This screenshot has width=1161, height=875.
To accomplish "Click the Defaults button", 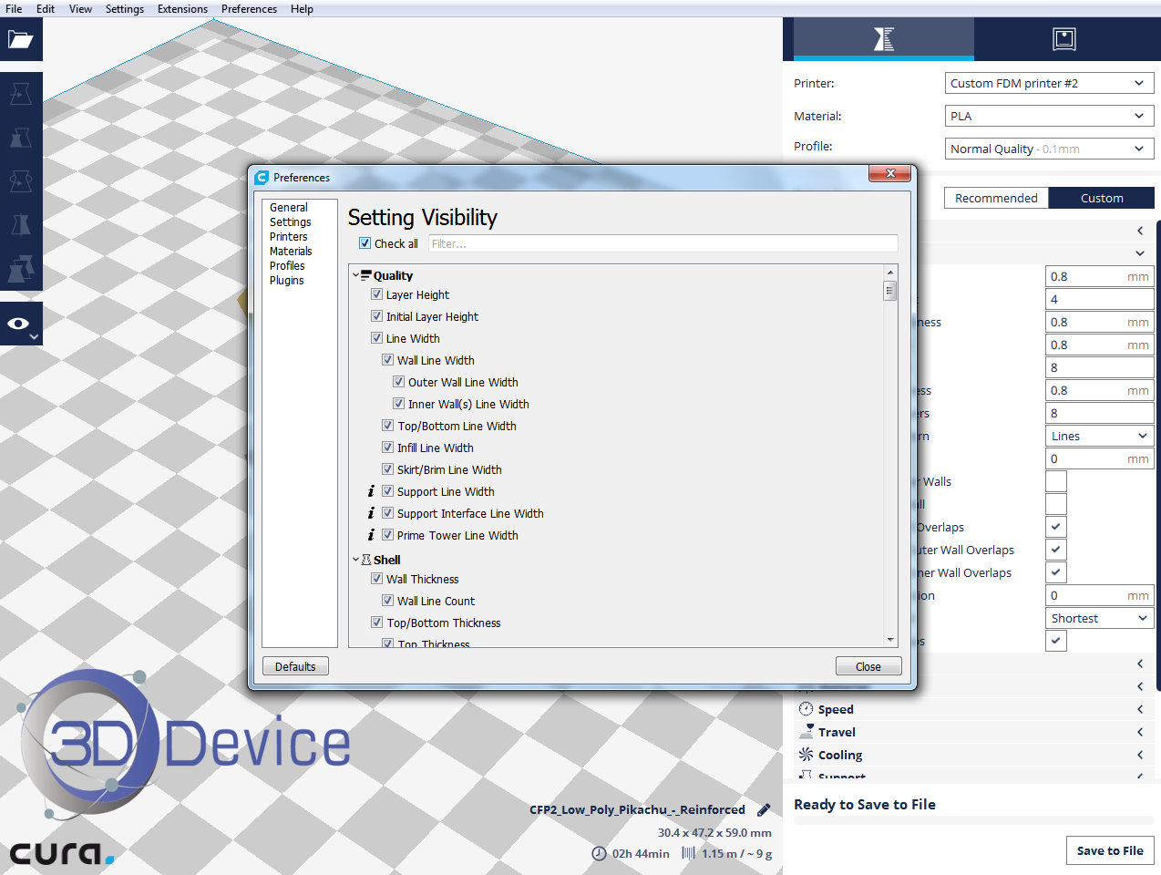I will click(x=295, y=666).
